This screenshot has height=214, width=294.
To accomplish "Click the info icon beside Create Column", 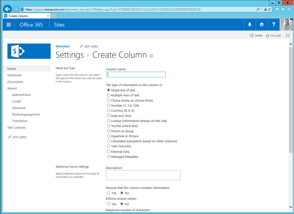I will [x=151, y=56].
